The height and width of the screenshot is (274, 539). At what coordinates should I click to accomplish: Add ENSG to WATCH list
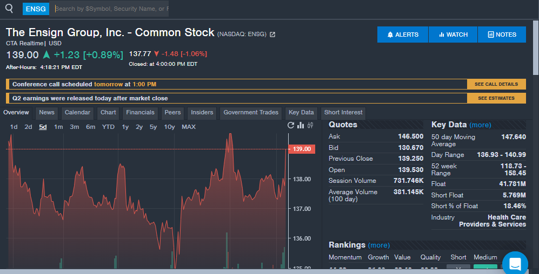point(453,35)
